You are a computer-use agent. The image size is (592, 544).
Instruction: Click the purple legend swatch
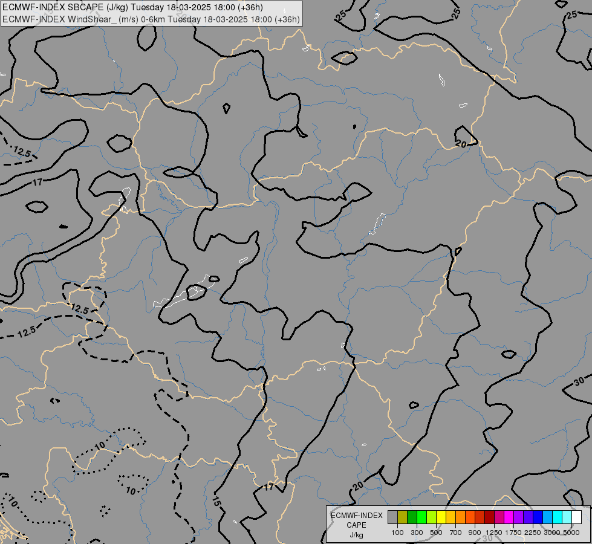(x=519, y=517)
